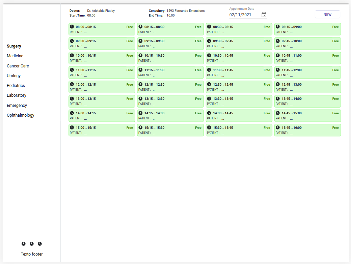Image resolution: width=351 pixels, height=264 pixels.
Task: Click the clock icon of the 13:30 slot
Action: pos(209,98)
